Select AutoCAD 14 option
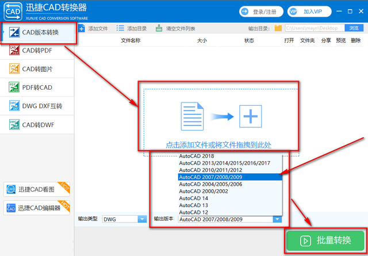368x256 pixels. 230,198
